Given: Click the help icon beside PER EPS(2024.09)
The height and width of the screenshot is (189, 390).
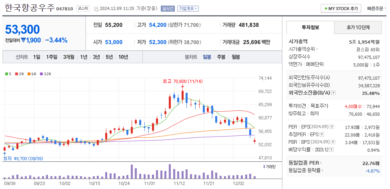Looking at the screenshot, I should click(x=332, y=127).
